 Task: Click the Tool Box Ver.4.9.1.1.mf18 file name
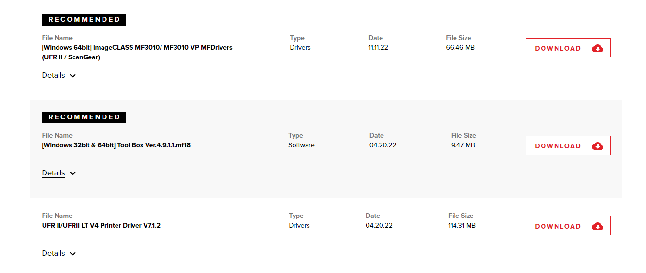tap(116, 145)
